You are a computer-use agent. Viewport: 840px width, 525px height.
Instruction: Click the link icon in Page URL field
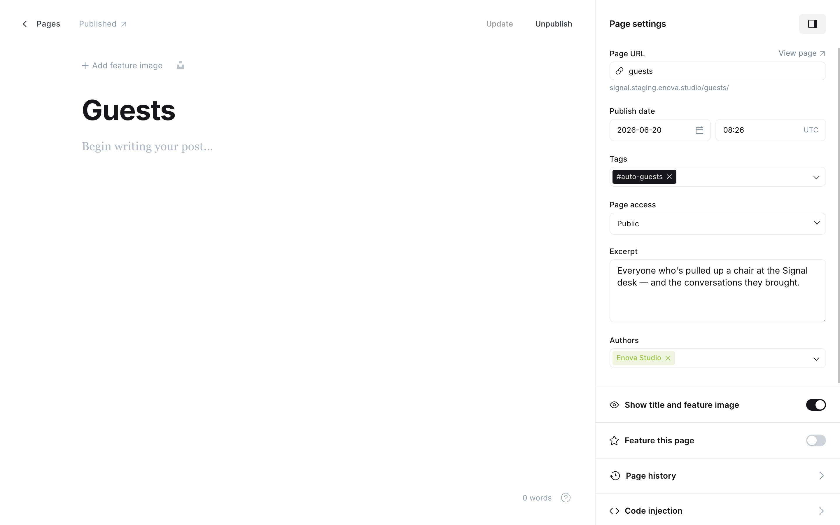point(619,71)
